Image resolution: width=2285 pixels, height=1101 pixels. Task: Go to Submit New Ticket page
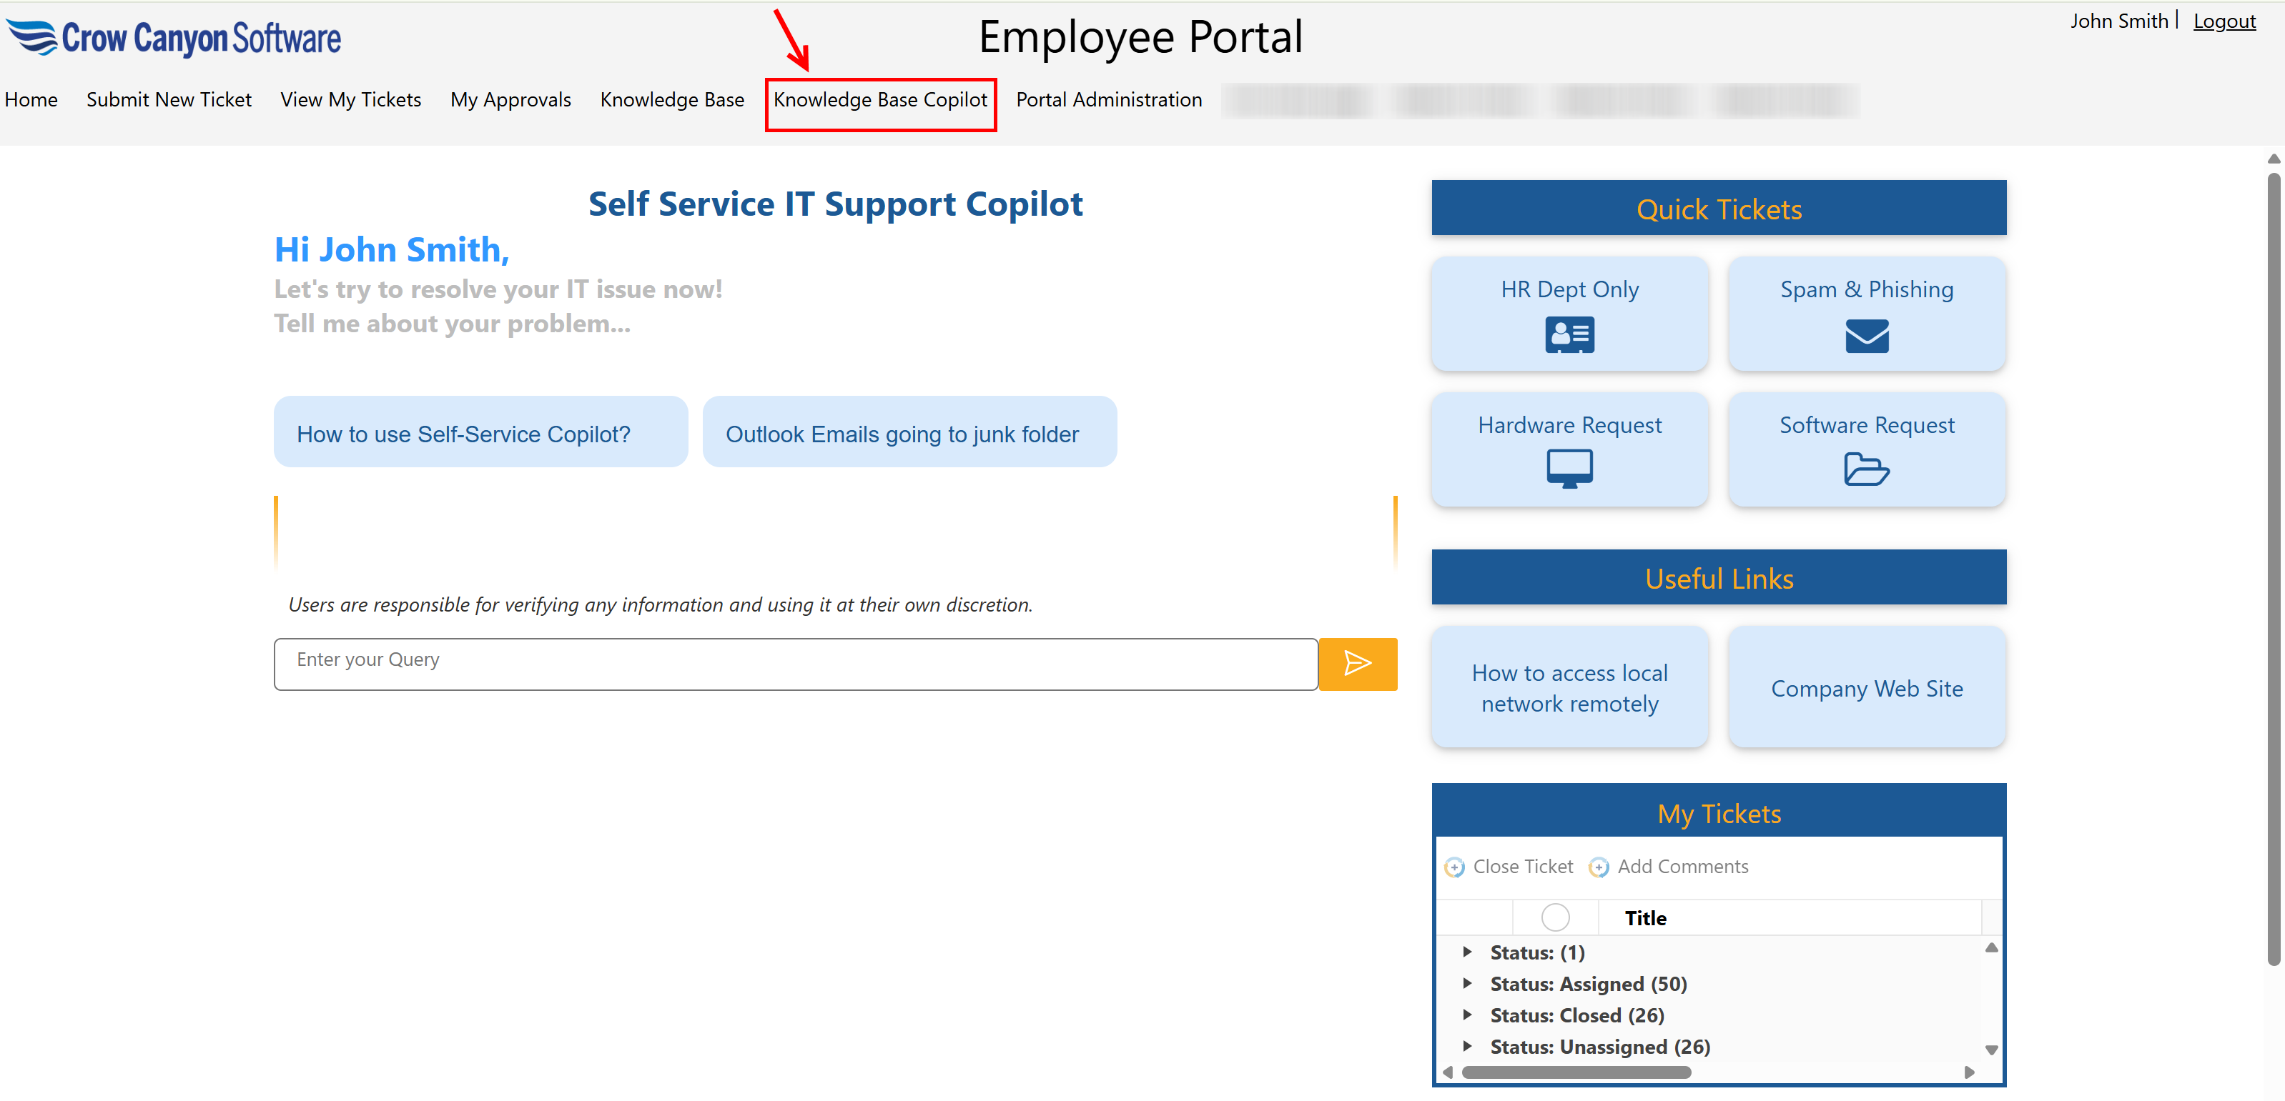(169, 100)
